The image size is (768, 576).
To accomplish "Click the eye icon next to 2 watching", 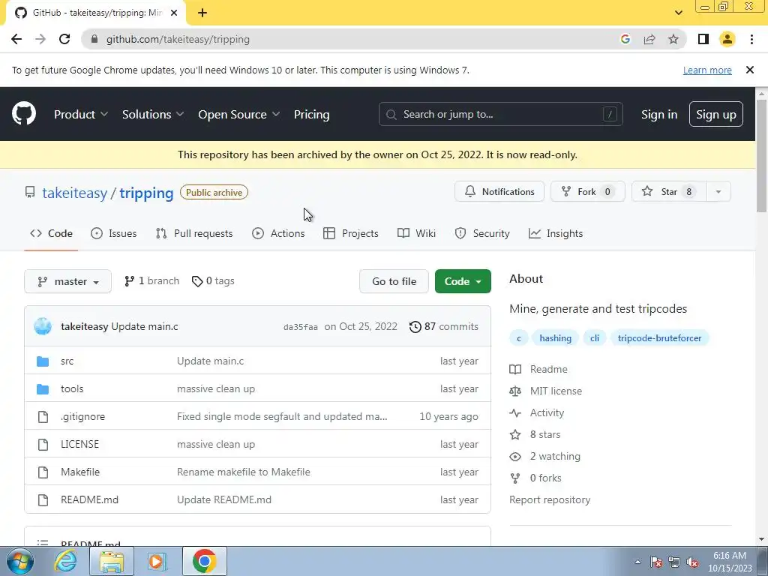I will coord(515,457).
